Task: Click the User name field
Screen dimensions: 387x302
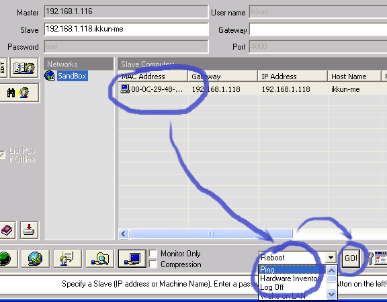Action: point(318,11)
